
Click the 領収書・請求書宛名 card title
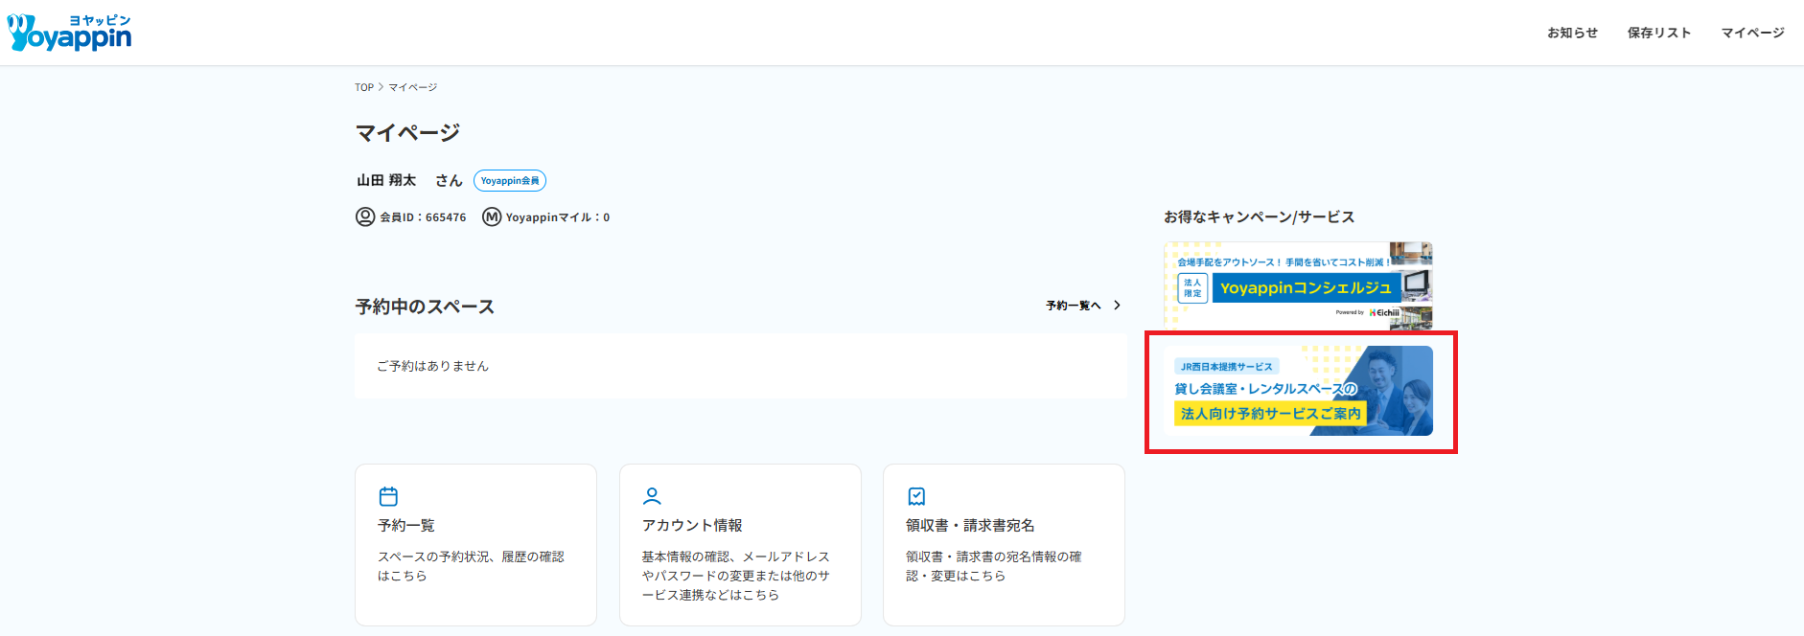pyautogui.click(x=970, y=525)
